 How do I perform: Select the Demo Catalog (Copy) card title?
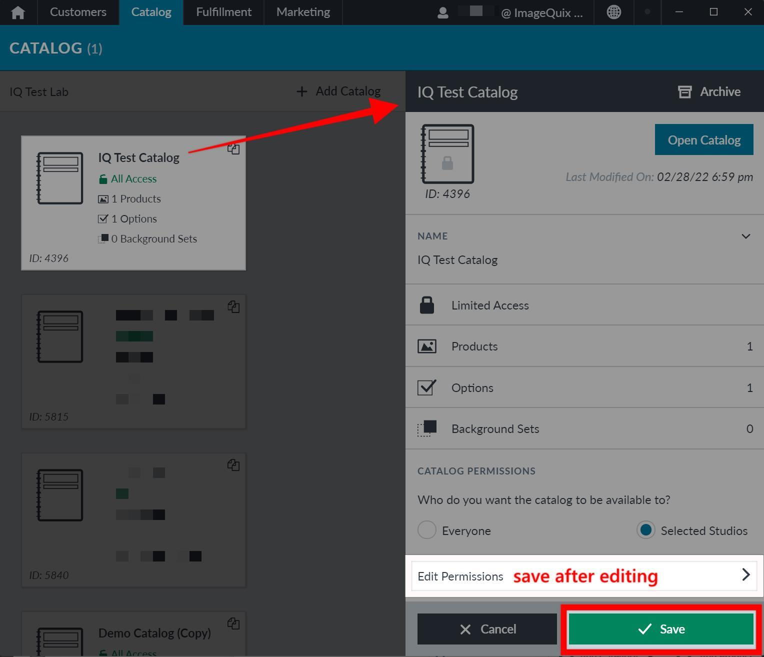point(154,633)
